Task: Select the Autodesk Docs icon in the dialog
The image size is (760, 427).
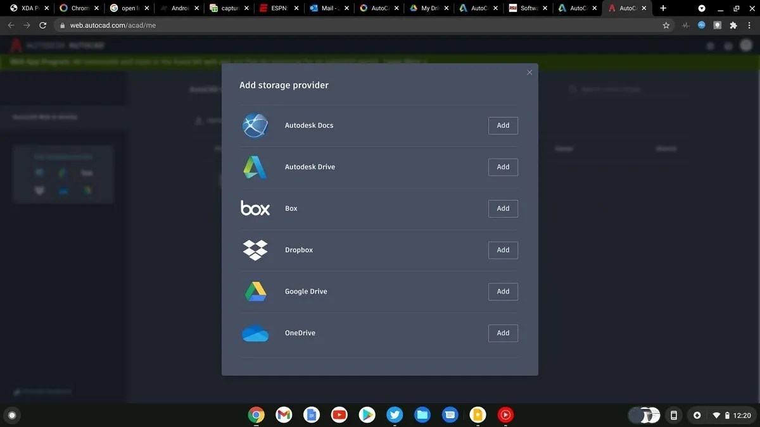Action: click(255, 125)
